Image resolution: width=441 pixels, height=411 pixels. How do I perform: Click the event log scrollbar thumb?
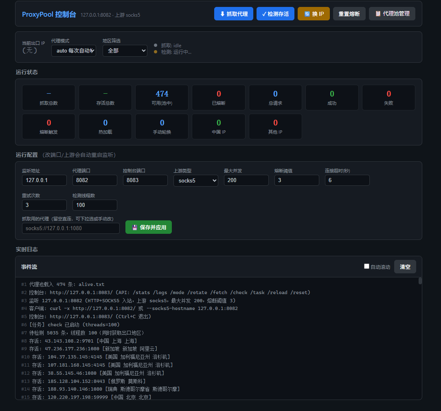click(420, 281)
